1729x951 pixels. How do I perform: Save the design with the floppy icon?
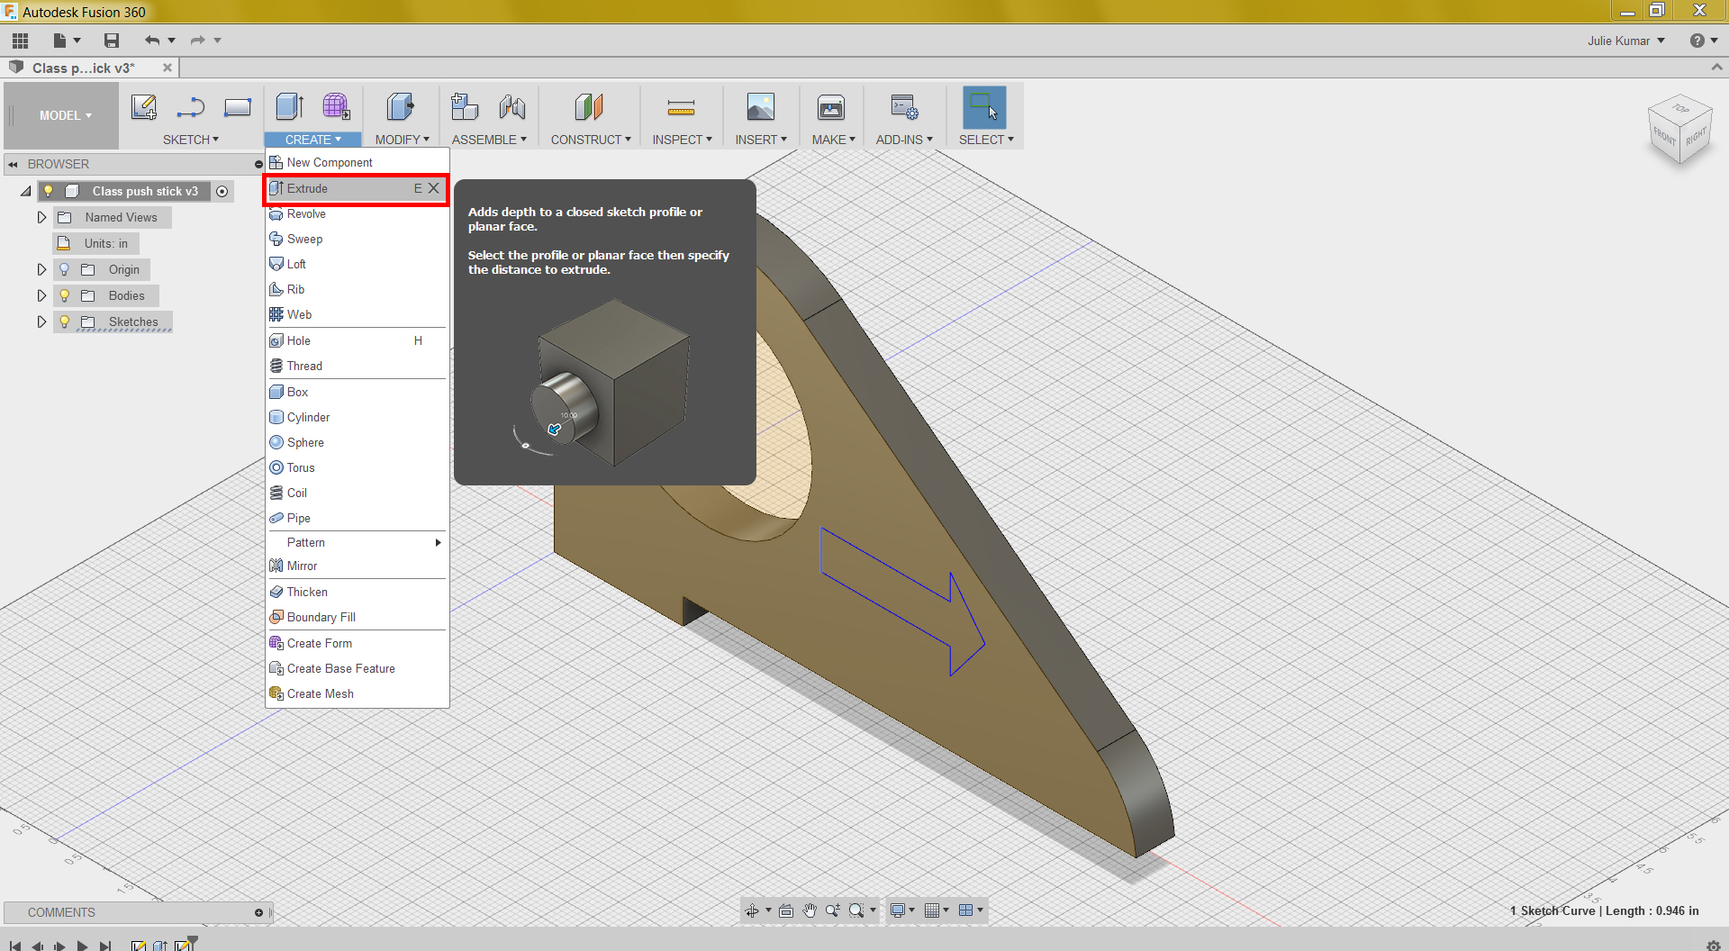point(112,41)
